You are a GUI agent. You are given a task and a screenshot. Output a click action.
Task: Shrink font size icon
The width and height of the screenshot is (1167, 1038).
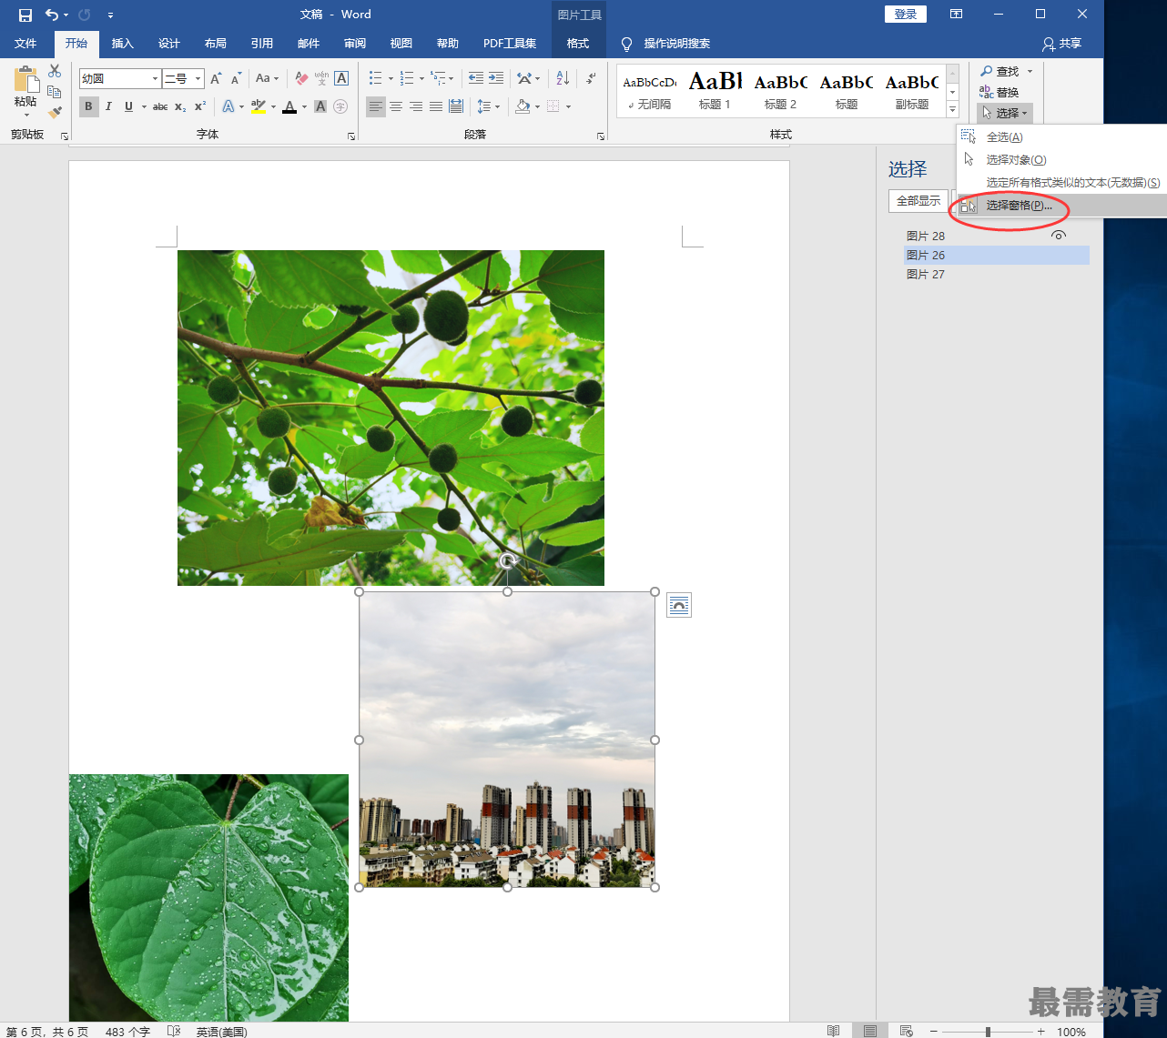(236, 78)
